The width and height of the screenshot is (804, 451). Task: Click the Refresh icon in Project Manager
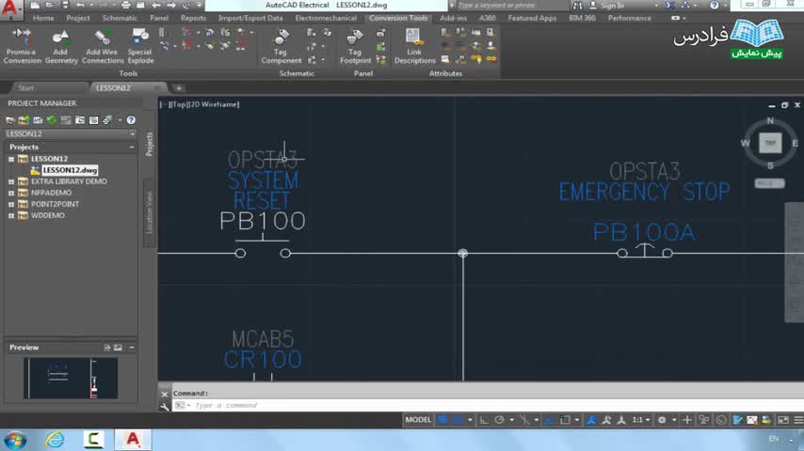52,119
